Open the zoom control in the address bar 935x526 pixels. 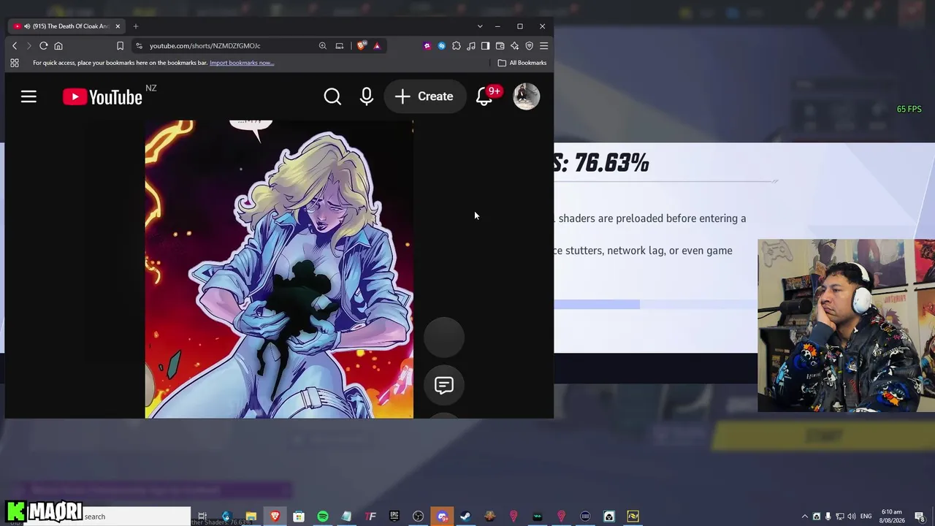click(323, 46)
